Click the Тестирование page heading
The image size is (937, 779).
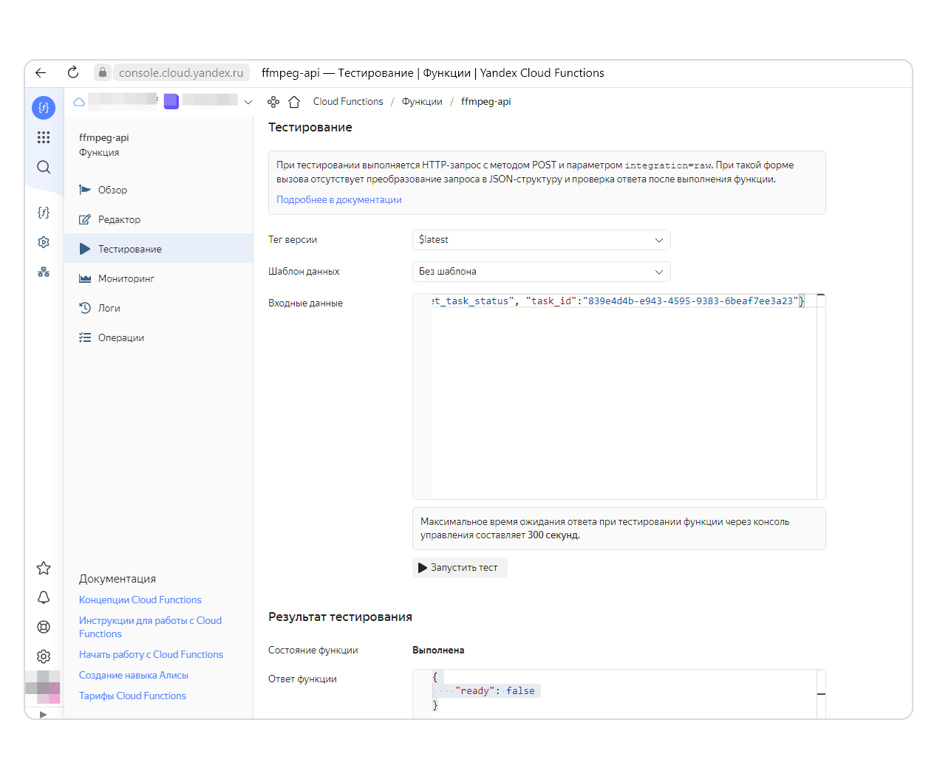coord(310,128)
